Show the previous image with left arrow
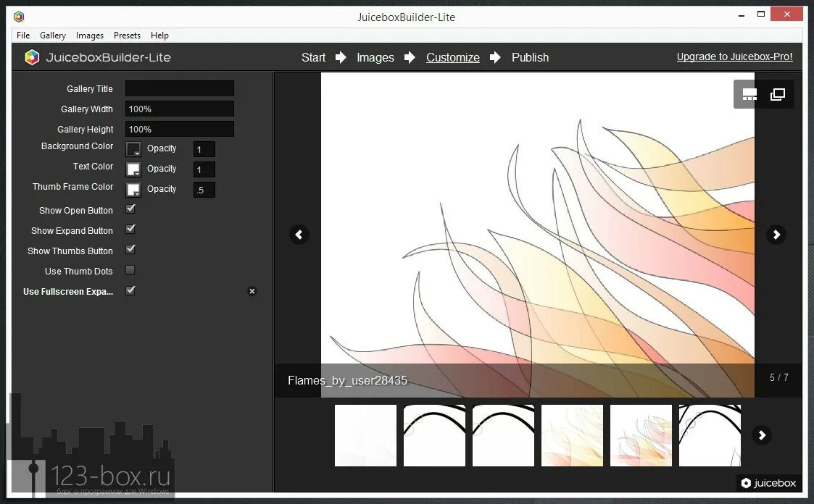814x504 pixels. coord(299,235)
